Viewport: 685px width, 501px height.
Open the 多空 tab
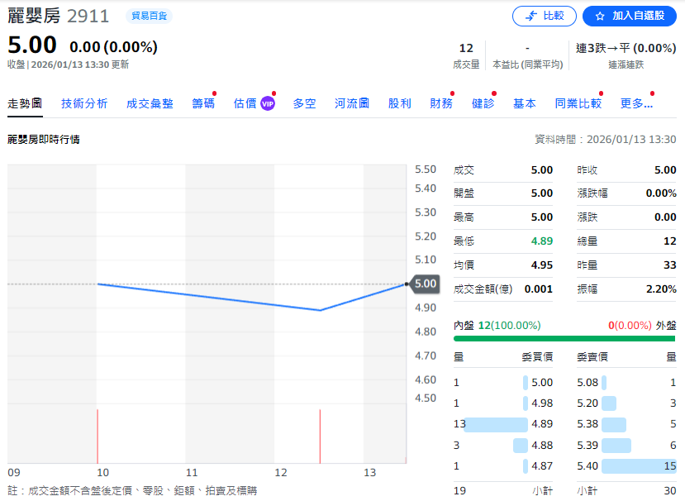click(304, 103)
